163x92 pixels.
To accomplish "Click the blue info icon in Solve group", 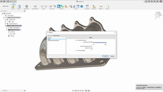I will 81,6.
